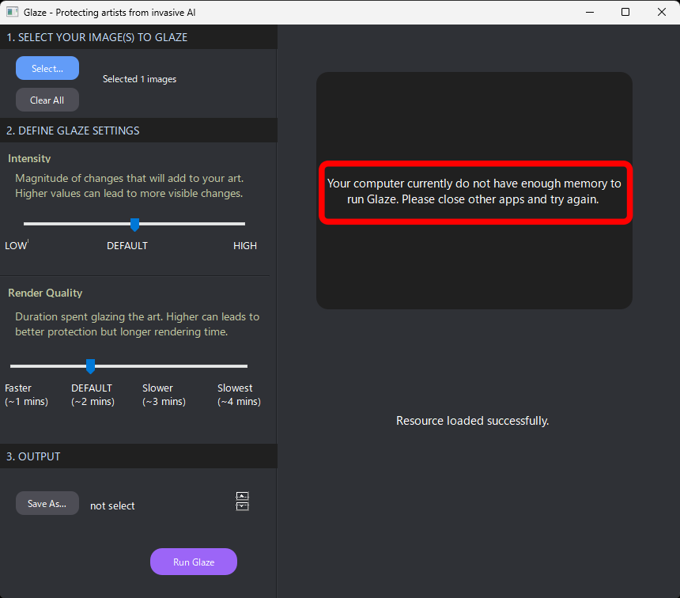Click the not enough memory error message
680x598 pixels.
[x=474, y=191]
